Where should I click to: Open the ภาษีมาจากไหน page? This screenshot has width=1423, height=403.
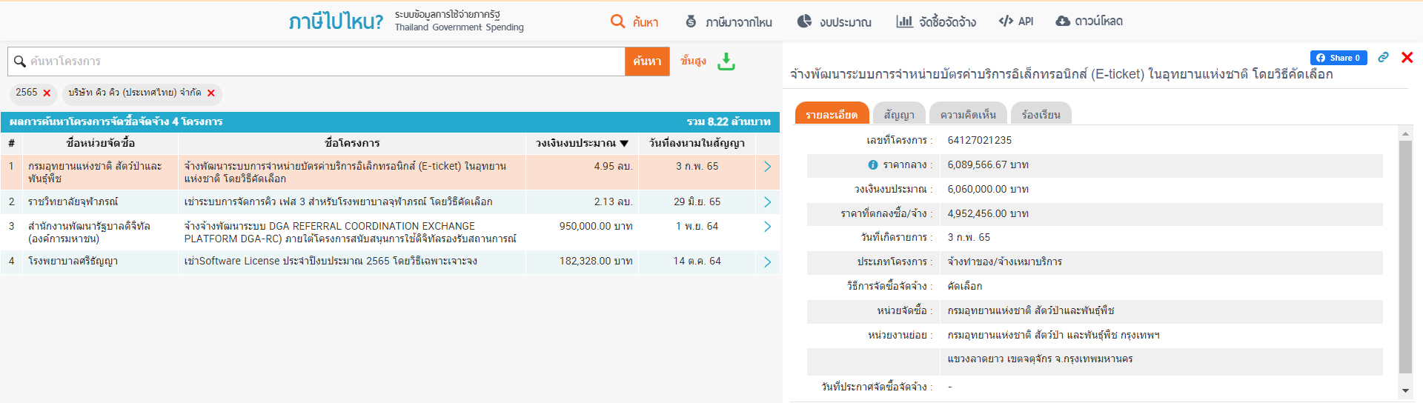tap(729, 21)
